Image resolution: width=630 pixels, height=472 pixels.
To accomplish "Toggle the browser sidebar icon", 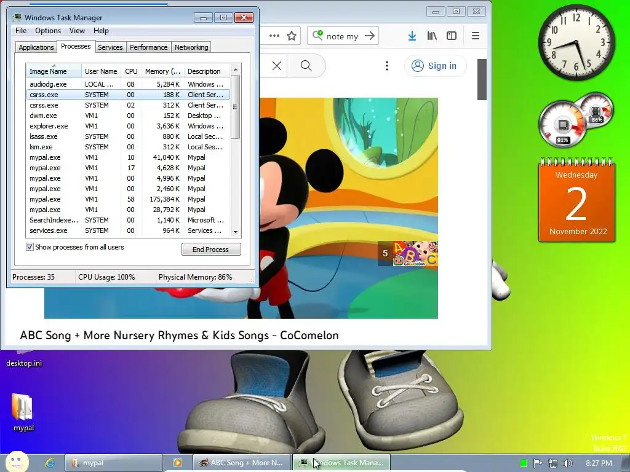I will coord(452,36).
